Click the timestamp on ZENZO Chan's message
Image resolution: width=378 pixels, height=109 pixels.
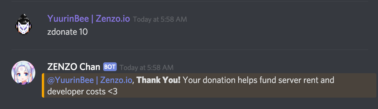coord(147,67)
